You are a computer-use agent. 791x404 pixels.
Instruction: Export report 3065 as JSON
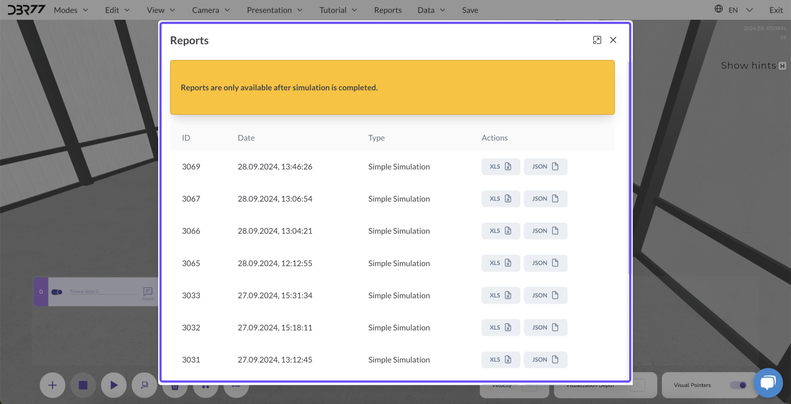pyautogui.click(x=545, y=263)
